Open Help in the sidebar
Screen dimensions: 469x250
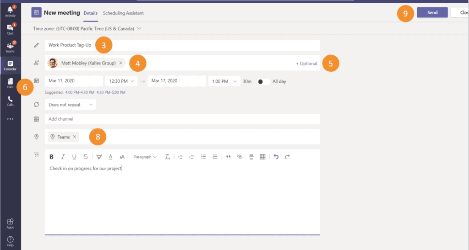click(x=10, y=241)
